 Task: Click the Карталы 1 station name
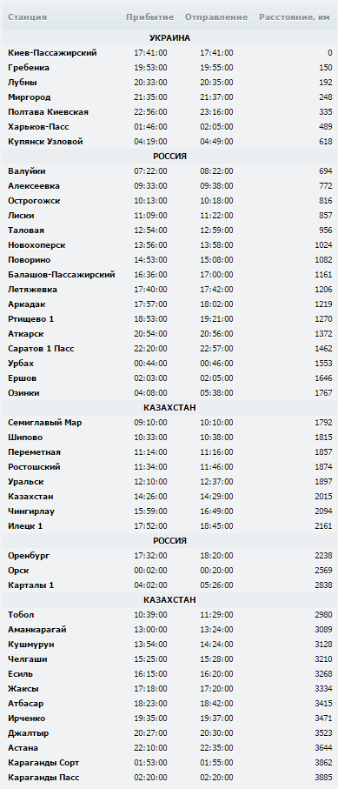tap(30, 585)
